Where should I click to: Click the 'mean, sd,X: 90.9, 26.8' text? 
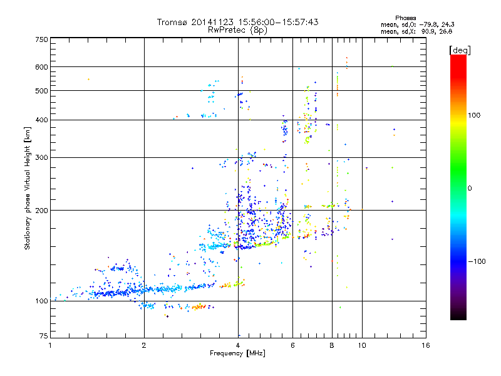(x=416, y=31)
